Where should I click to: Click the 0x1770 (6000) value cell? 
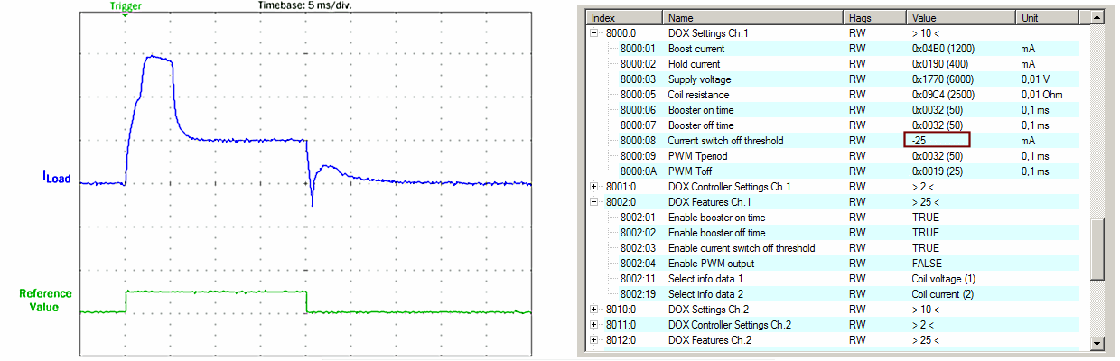pyautogui.click(x=943, y=79)
